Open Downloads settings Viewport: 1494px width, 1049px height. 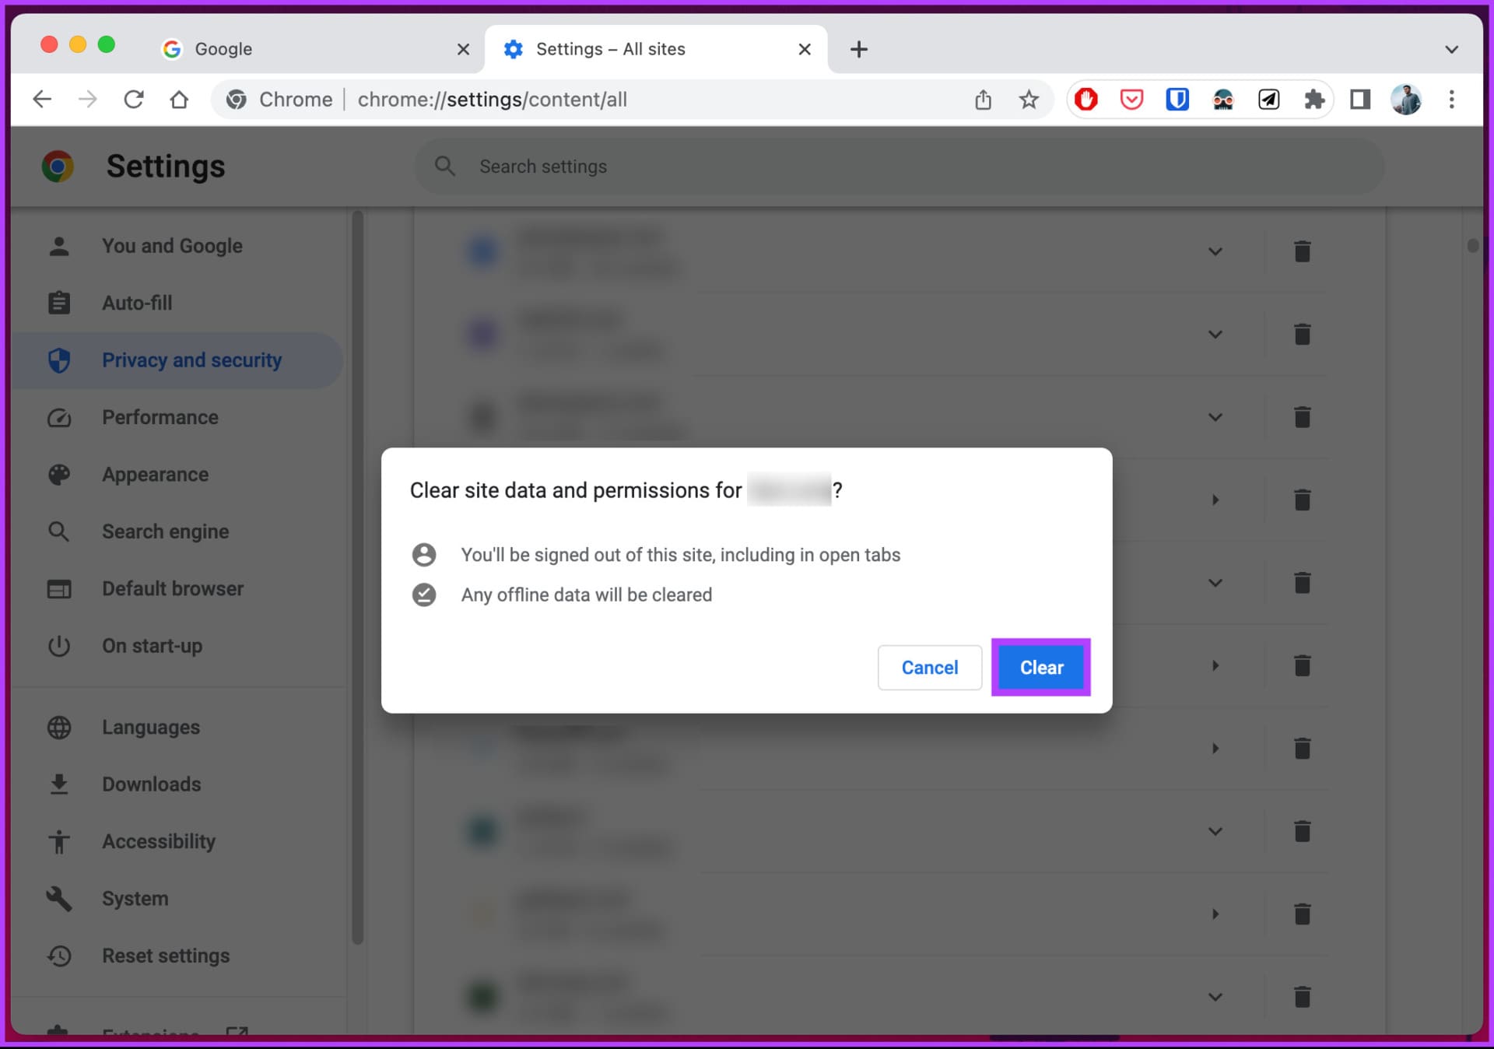[x=177, y=784]
